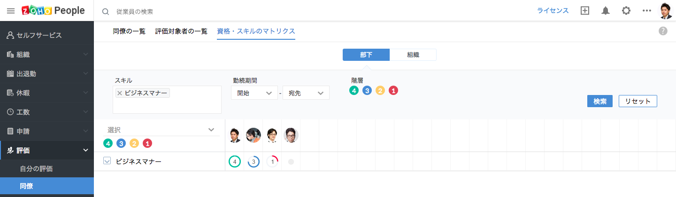
Task: Select the 部下 view toggle
Action: (x=366, y=55)
